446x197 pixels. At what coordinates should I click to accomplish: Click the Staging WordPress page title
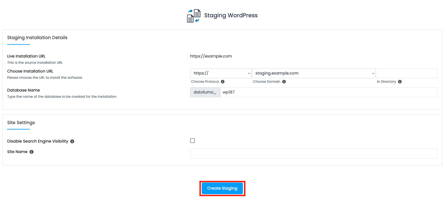point(231,15)
